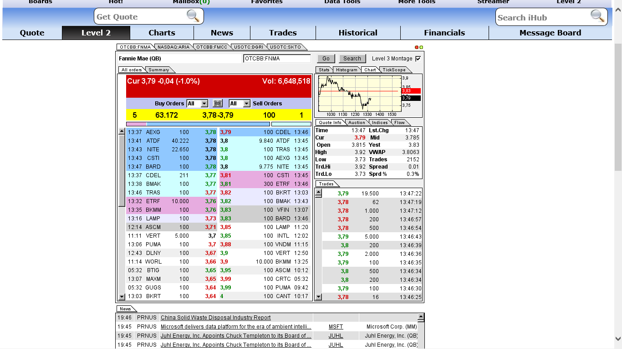
Task: Show the Summary orders tab
Action: [159, 70]
